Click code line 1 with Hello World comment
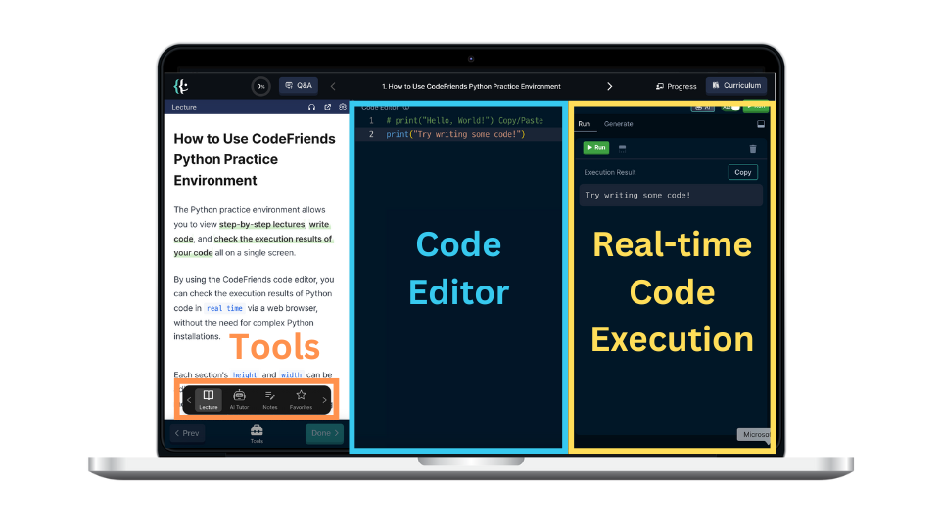This screenshot has width=940, height=528. [464, 120]
